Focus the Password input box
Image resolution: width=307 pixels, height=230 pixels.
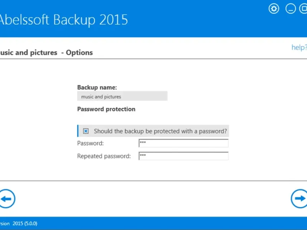click(183, 143)
